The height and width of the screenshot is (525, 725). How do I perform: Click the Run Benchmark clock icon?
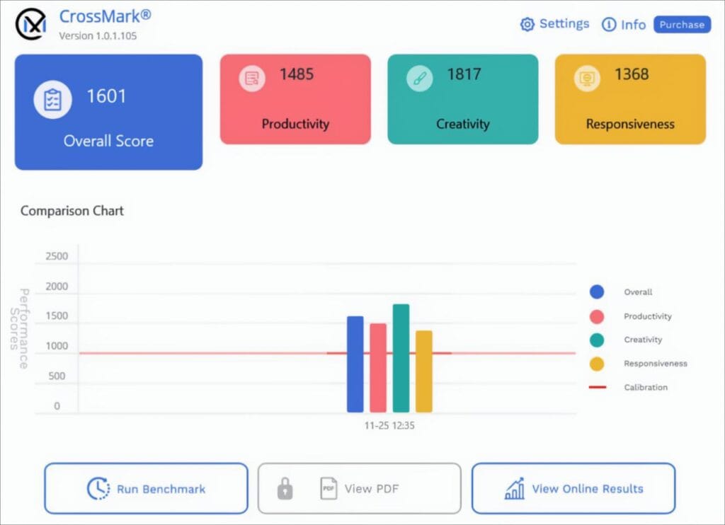click(x=98, y=488)
